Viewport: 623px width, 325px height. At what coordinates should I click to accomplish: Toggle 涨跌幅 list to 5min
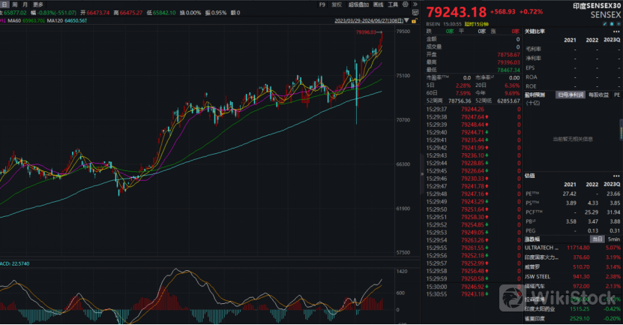tap(613, 239)
